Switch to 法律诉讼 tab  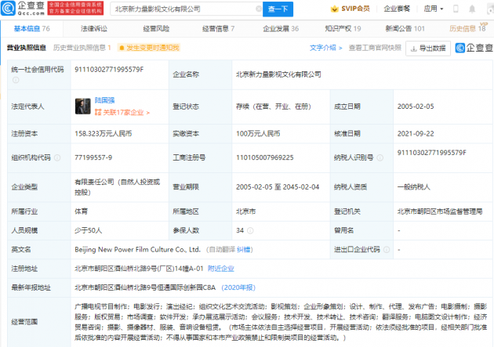pos(94,29)
